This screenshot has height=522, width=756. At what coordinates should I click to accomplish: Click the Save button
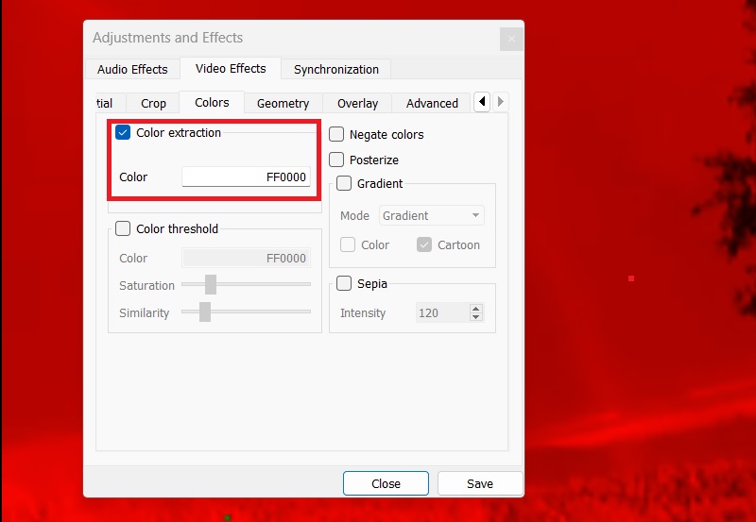click(x=480, y=483)
